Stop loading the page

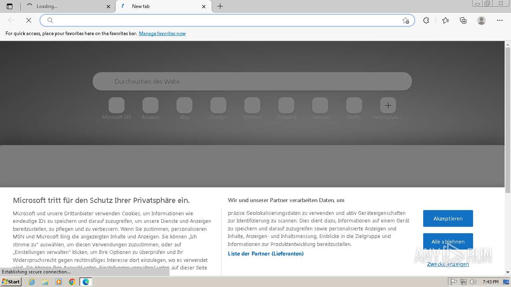coord(29,20)
